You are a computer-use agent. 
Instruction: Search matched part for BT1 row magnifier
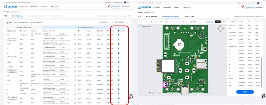(75, 35)
